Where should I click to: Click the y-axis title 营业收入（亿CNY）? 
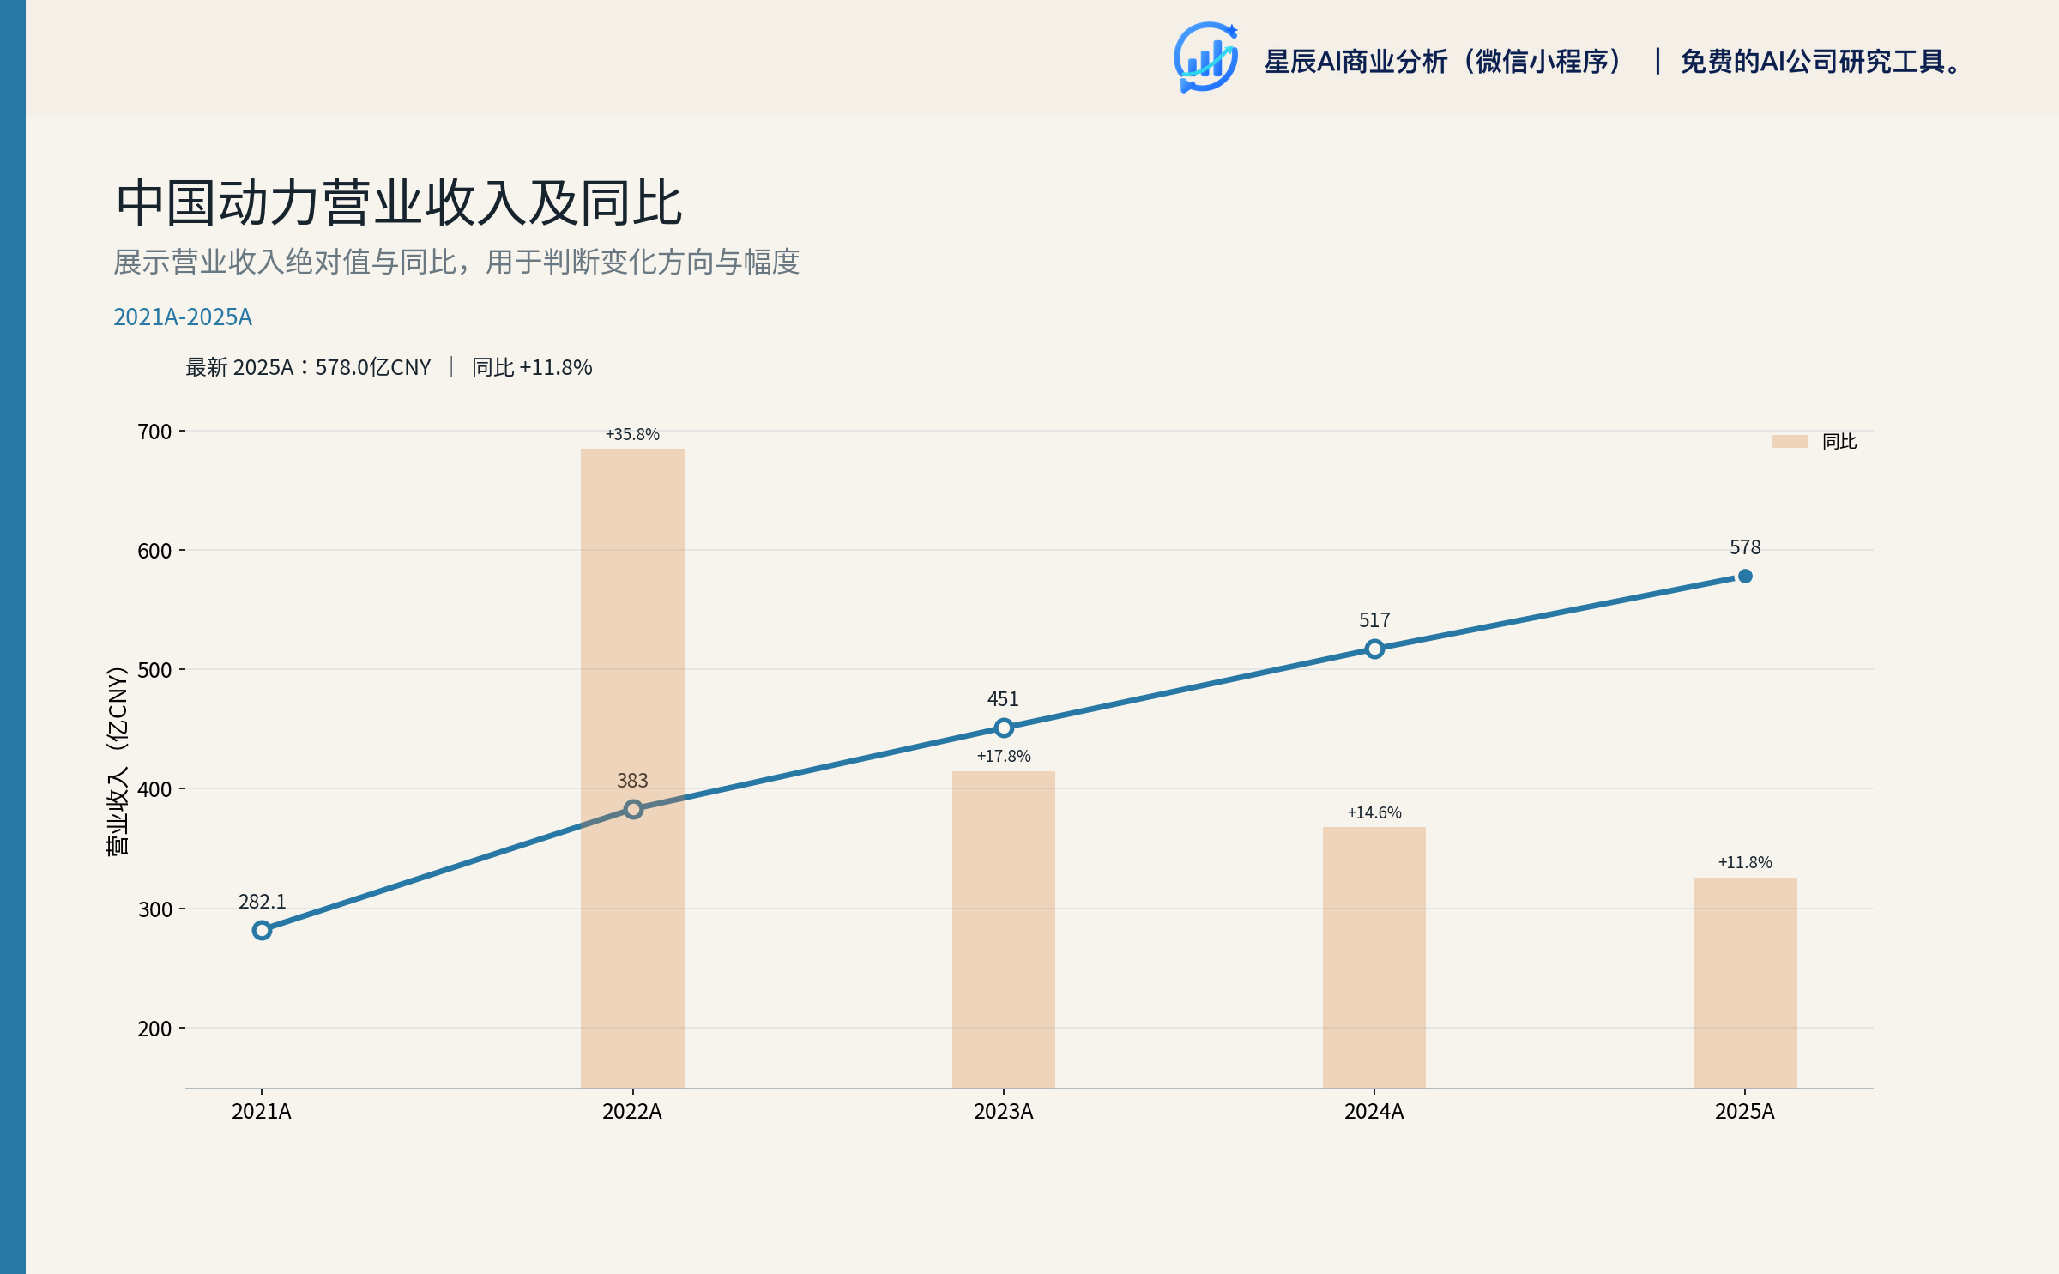click(117, 760)
